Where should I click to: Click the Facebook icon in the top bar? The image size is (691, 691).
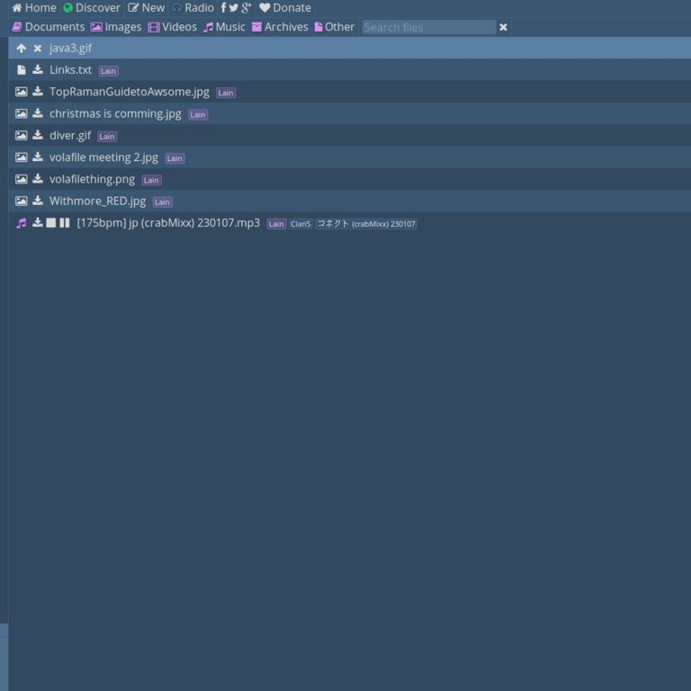(223, 7)
